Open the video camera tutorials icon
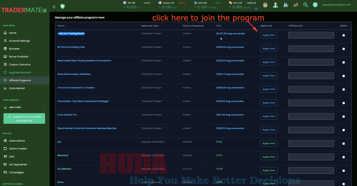Image resolution: width=357 pixels, height=186 pixels. coord(286,5)
